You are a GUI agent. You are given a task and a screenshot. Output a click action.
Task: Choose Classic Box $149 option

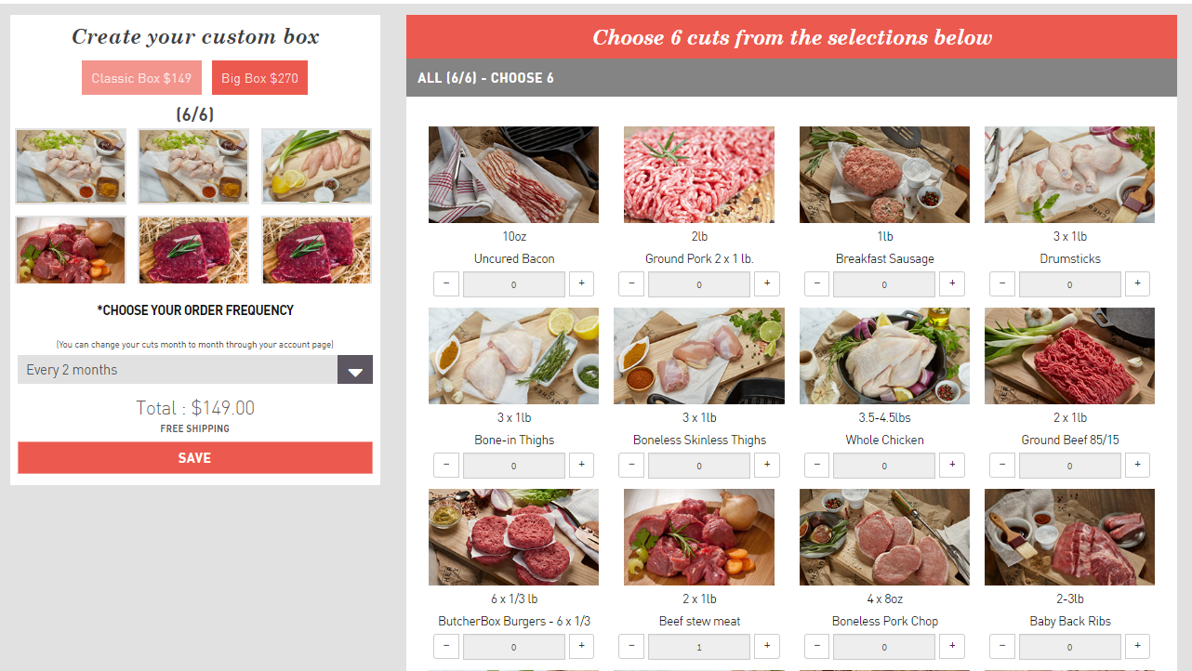click(141, 78)
